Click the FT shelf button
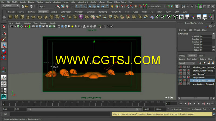 (x=193, y=17)
